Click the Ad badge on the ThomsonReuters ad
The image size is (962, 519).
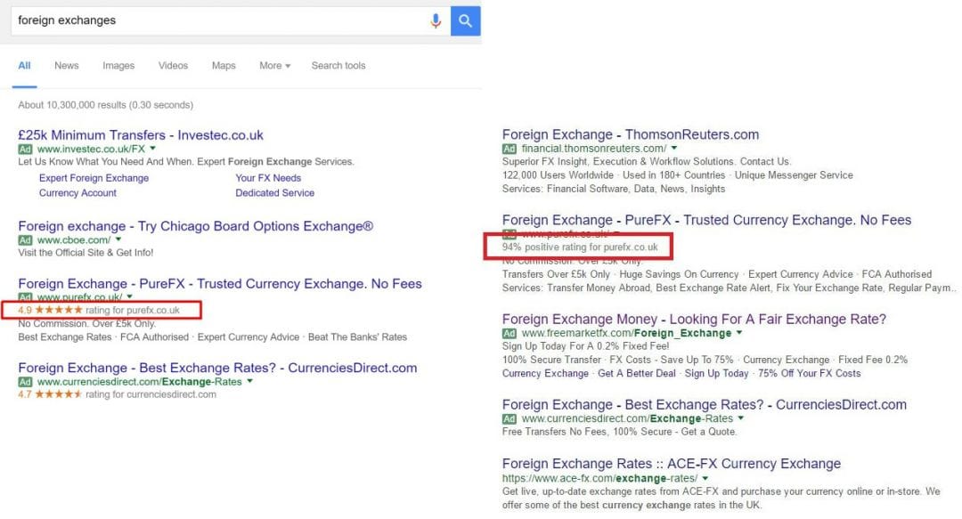click(510, 149)
